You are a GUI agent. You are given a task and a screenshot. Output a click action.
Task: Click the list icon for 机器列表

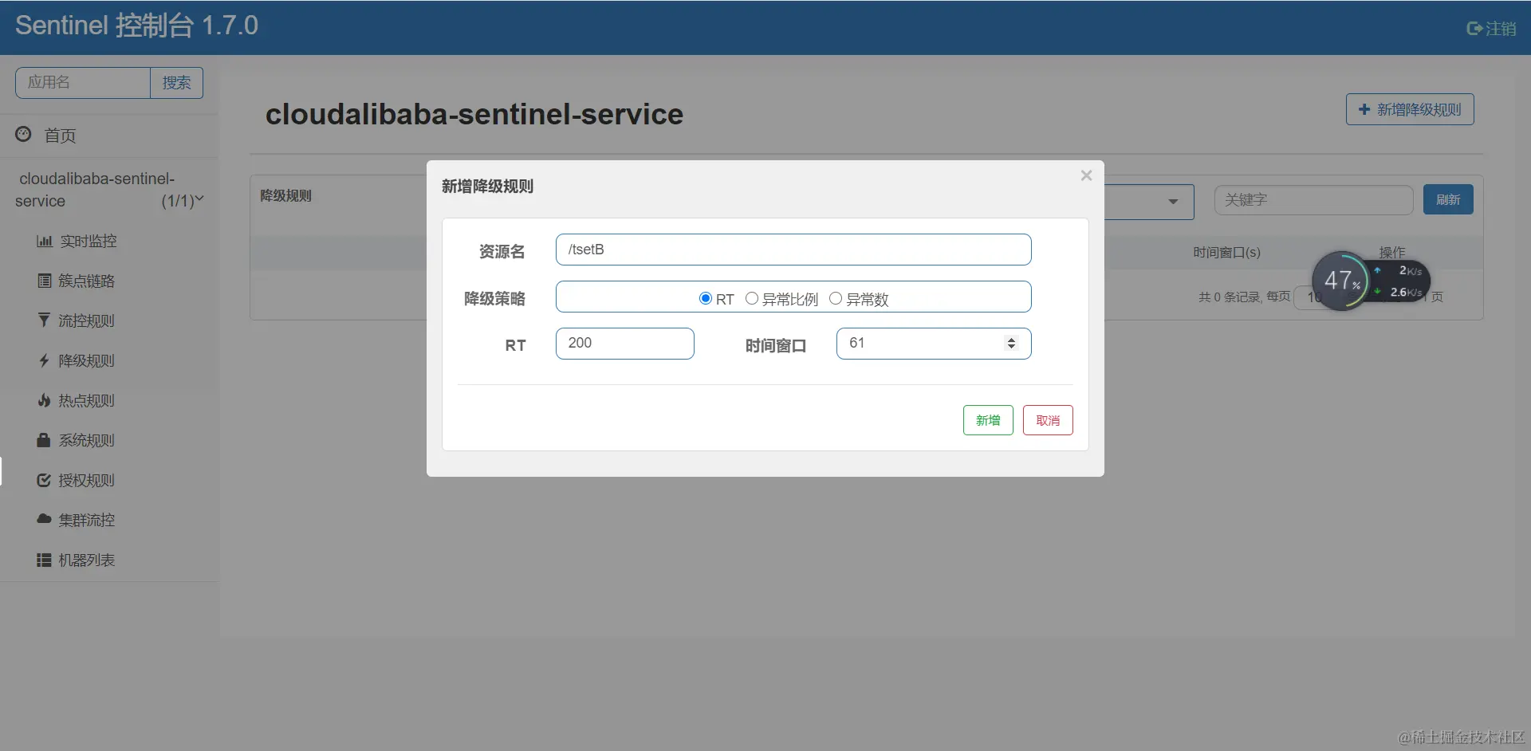tap(44, 560)
